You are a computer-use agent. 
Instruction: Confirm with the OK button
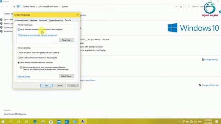pos(46,86)
